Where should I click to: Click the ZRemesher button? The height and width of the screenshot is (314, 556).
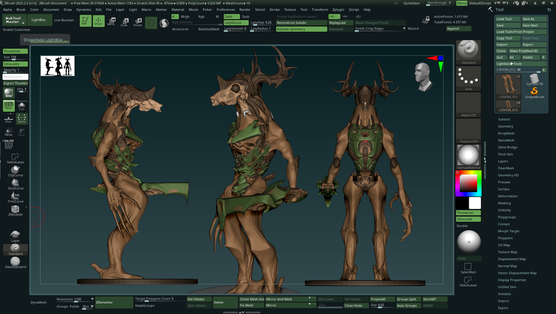tap(114, 302)
